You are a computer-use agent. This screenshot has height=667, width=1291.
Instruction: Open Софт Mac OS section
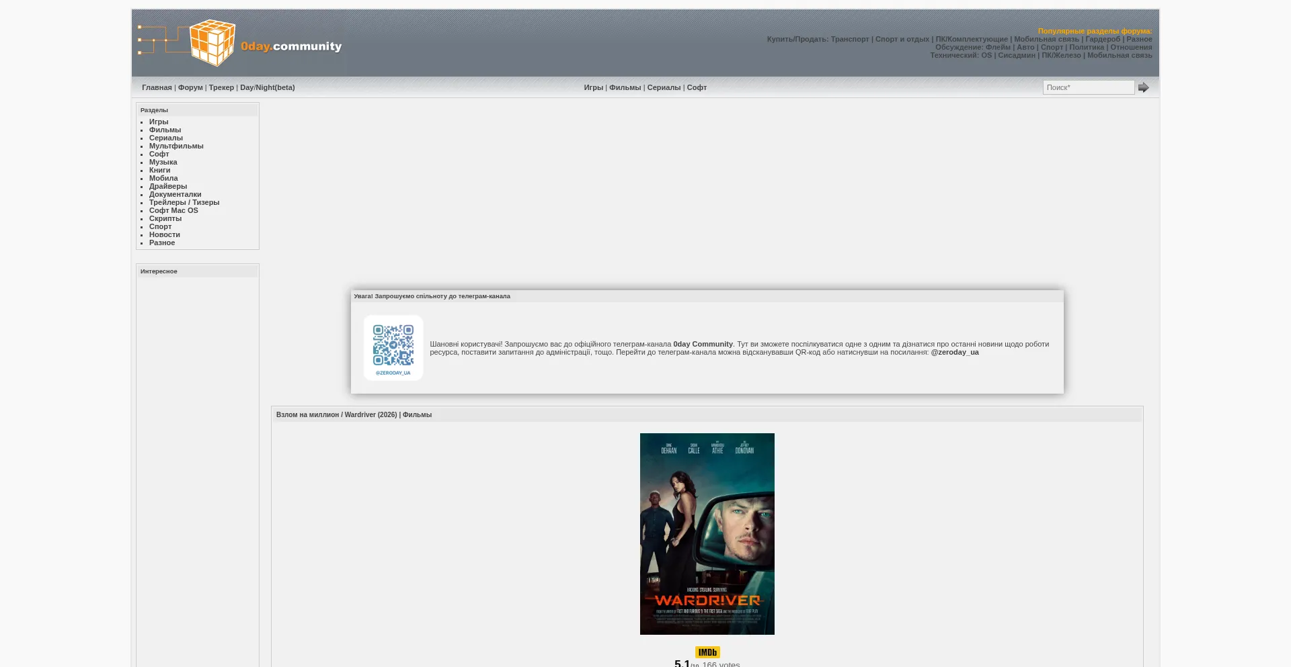click(173, 210)
